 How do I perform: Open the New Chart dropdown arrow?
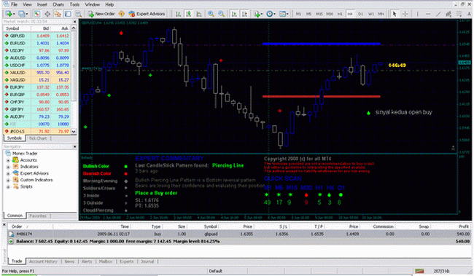click(x=14, y=14)
